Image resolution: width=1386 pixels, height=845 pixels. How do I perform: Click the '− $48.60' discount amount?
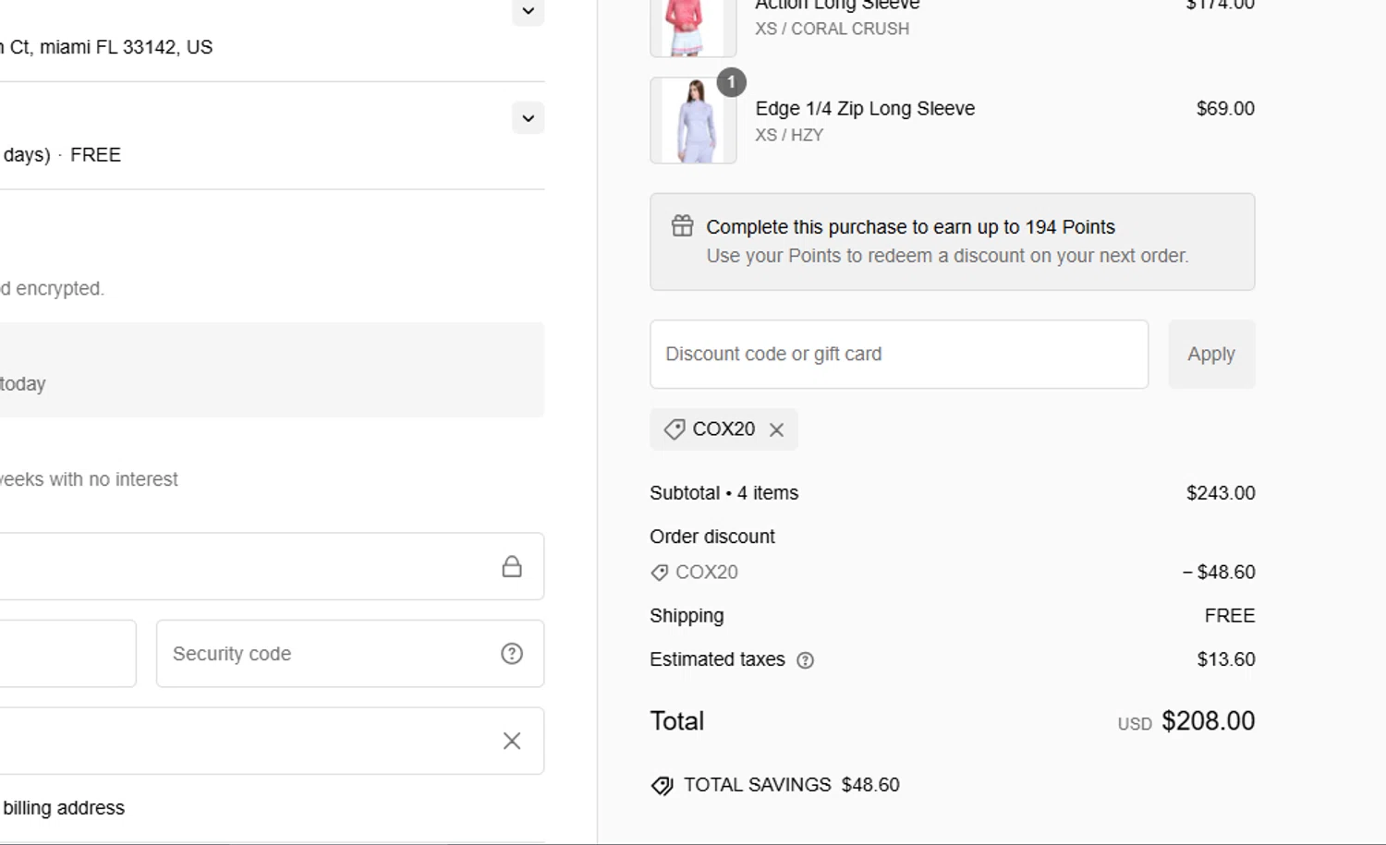tap(1219, 573)
